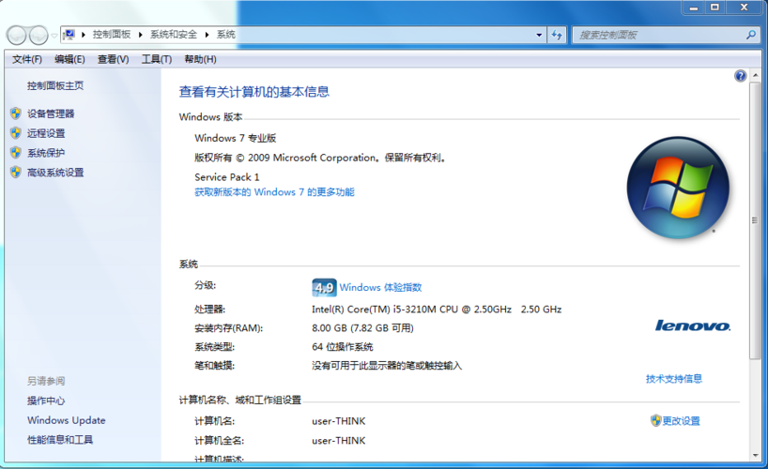Image resolution: width=768 pixels, height=469 pixels.
Task: Click the processor value Intel(R) Core(TM) i5-3210M
Action: (437, 310)
